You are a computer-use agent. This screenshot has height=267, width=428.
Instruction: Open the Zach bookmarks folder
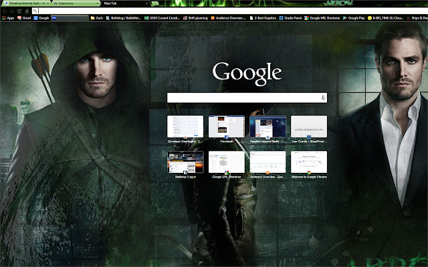coord(96,18)
